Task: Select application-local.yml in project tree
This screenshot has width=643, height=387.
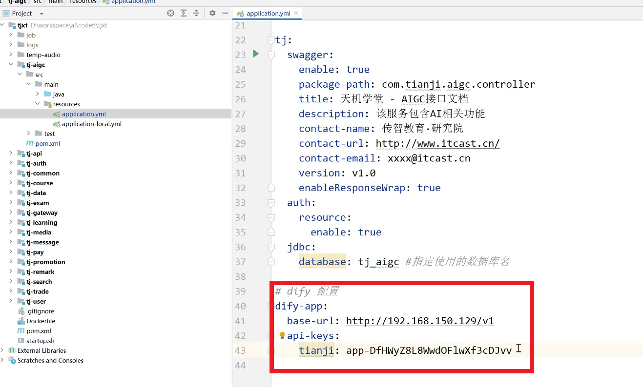Action: click(91, 124)
